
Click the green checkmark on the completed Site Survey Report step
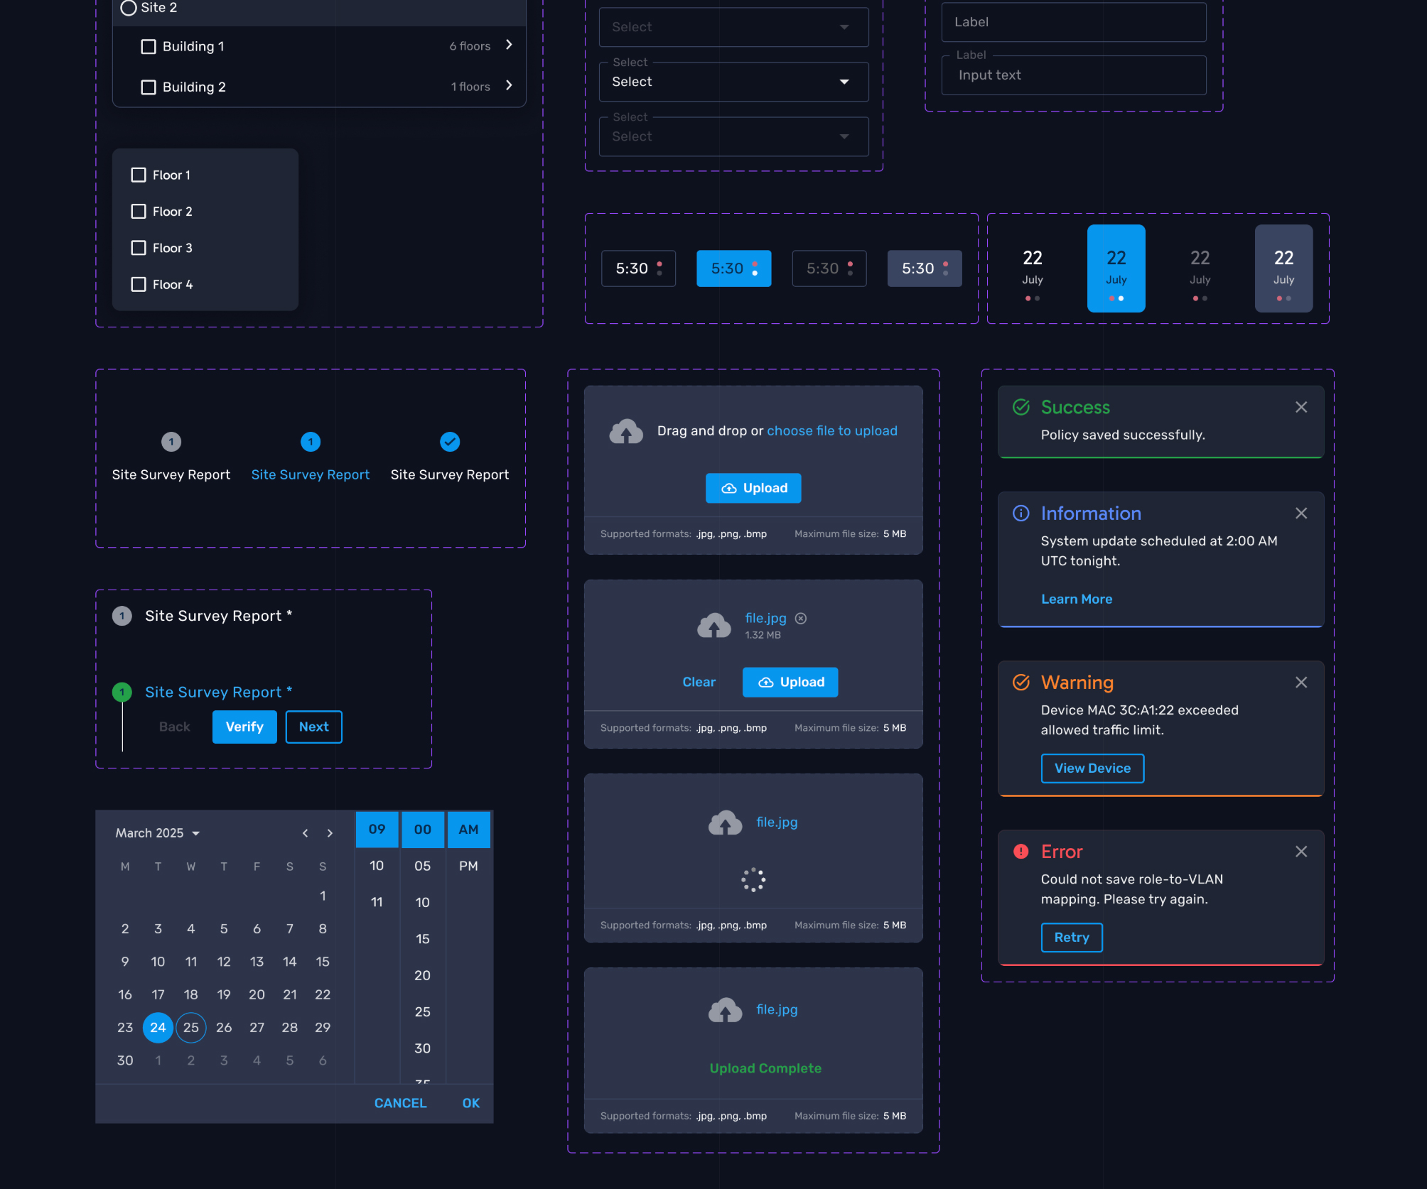(449, 441)
